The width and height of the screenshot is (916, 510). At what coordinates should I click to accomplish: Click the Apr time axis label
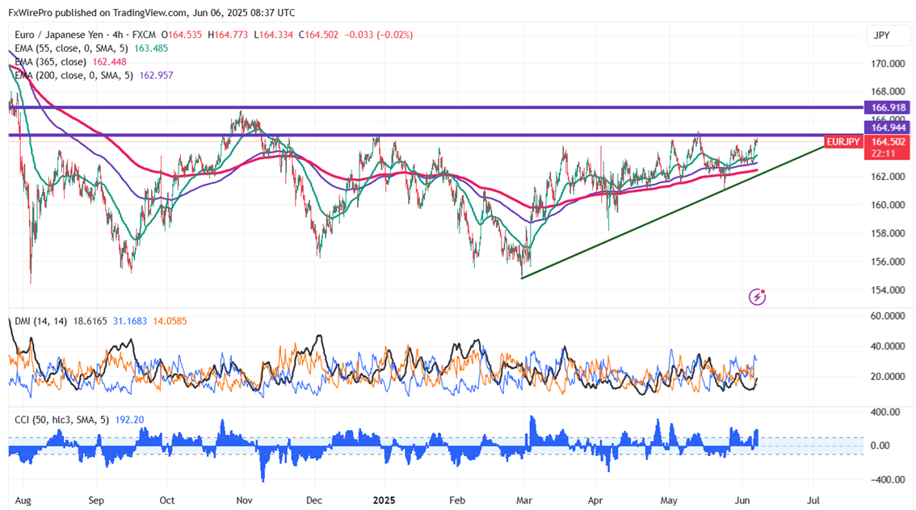[x=595, y=500]
